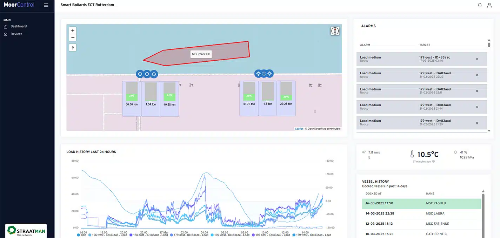Open the Leaflet attribution link
This screenshot has height=238, width=500.
[299, 129]
